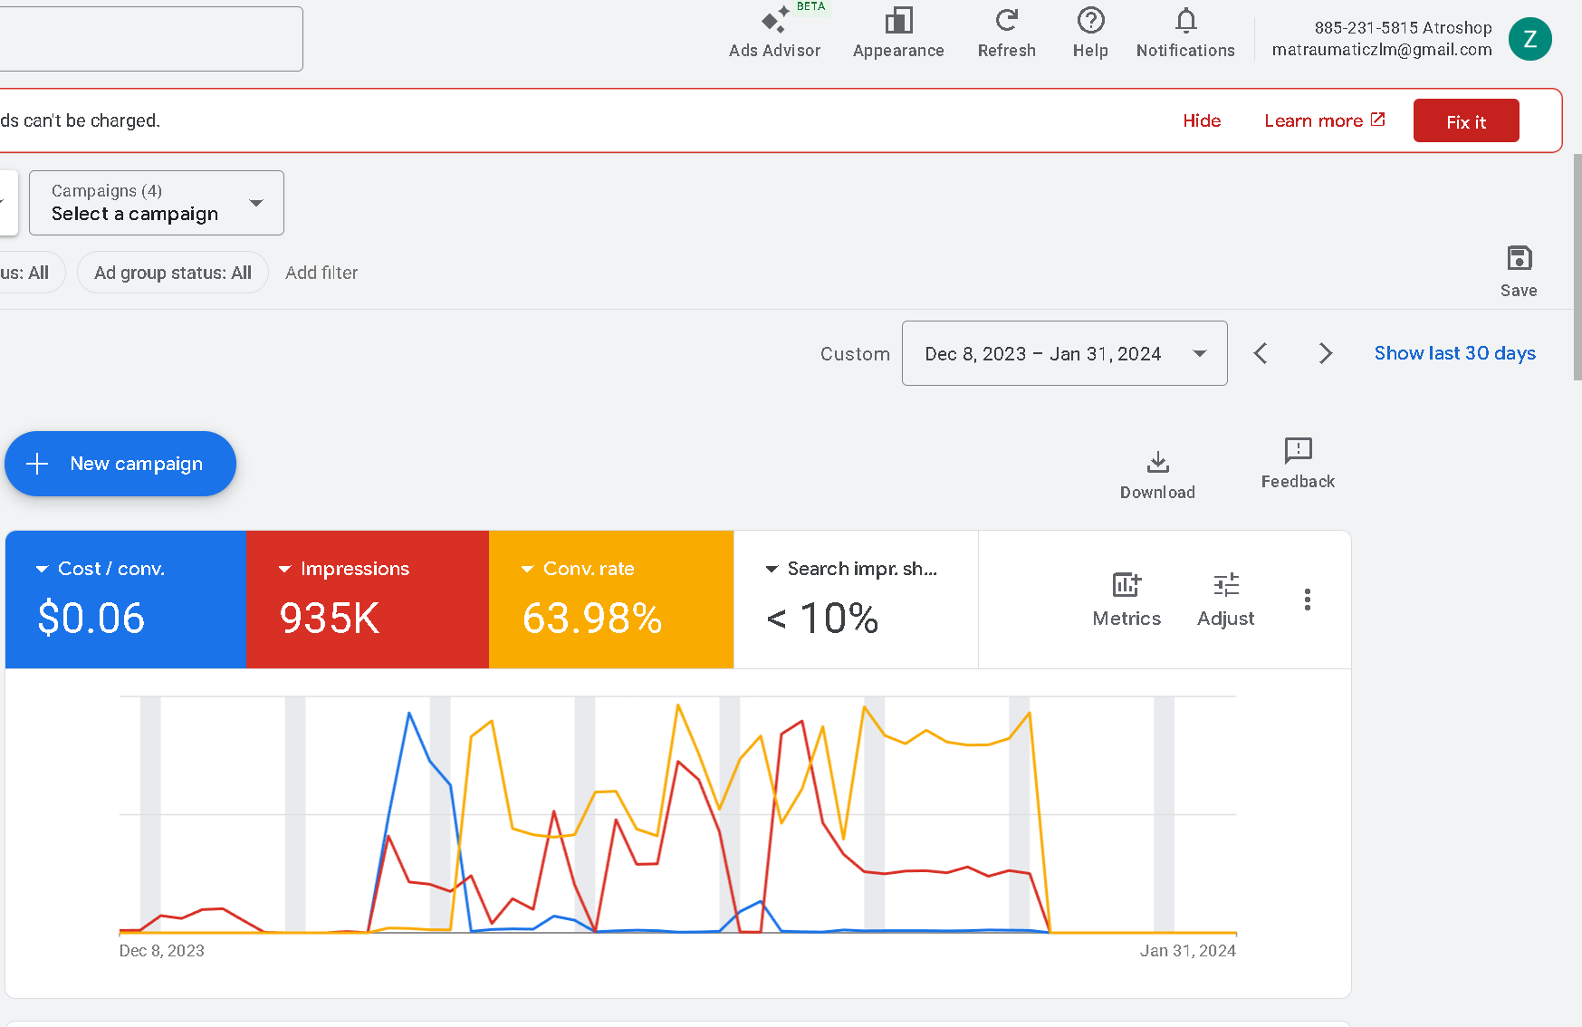Download the chart data
Image resolution: width=1582 pixels, height=1027 pixels.
[1157, 475]
